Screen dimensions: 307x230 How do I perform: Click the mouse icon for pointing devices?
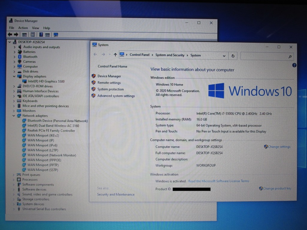[x=19, y=106]
